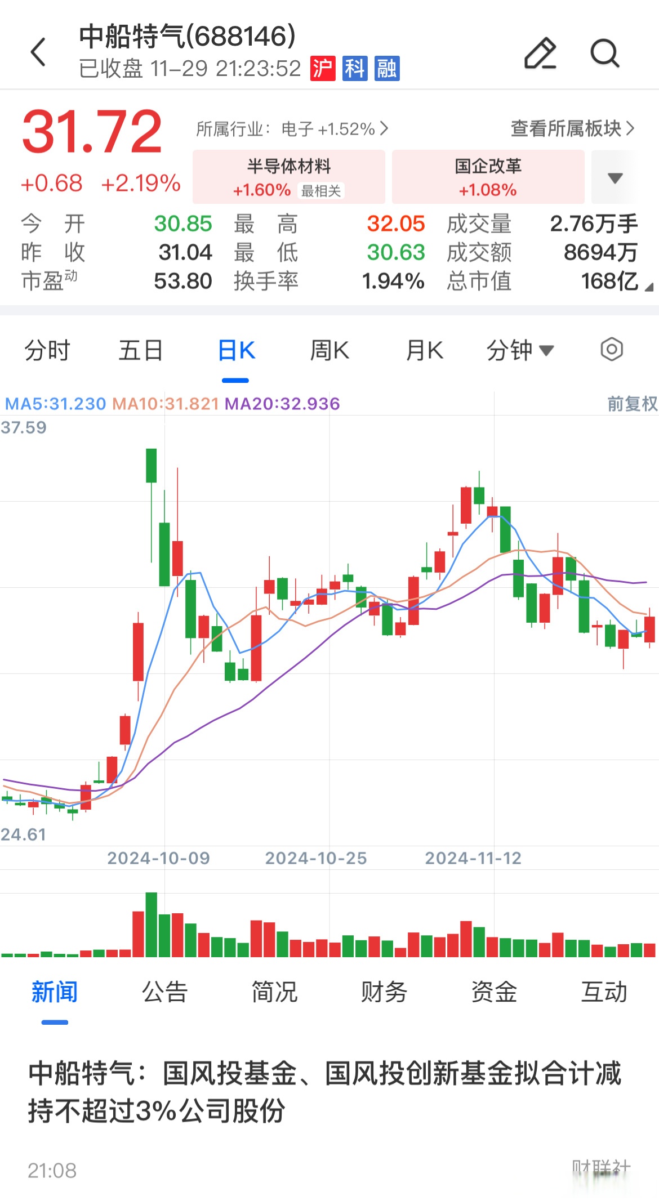659x1201 pixels.
Task: Open 分钟 interval dropdown
Action: point(520,350)
